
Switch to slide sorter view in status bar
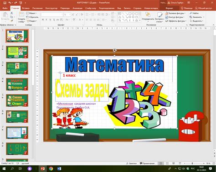(x=167, y=163)
